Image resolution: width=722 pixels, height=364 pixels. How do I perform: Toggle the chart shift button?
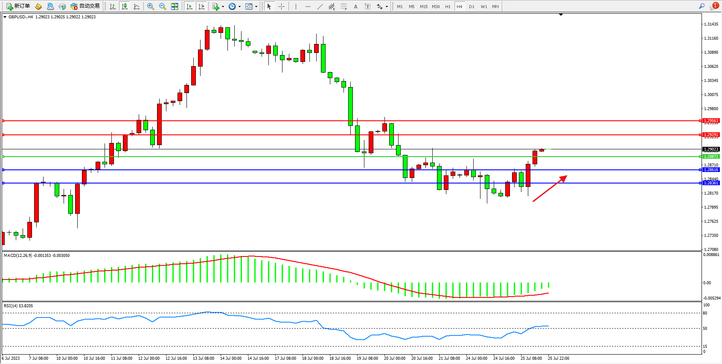pos(201,6)
